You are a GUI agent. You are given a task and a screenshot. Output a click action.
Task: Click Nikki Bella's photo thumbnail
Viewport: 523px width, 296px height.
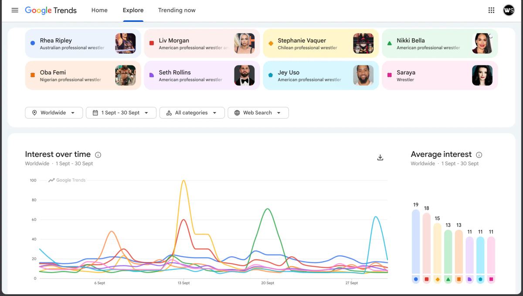coord(482,44)
